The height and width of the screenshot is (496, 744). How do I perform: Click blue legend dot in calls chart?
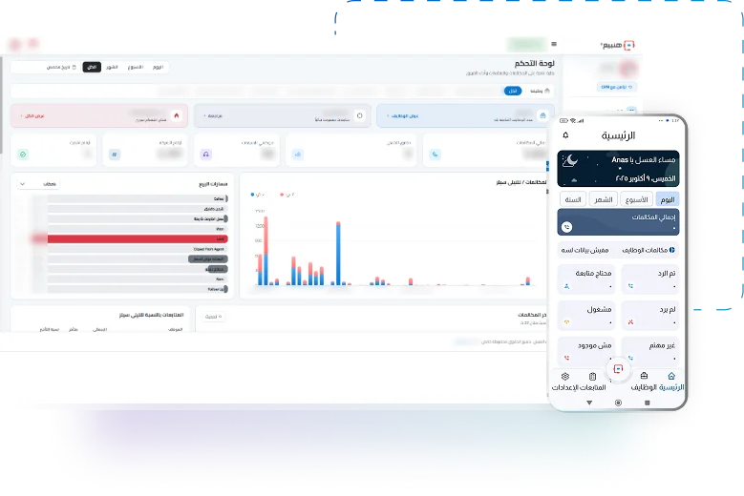point(252,195)
